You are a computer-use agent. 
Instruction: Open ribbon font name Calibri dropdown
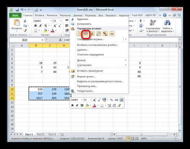(x=51, y=21)
